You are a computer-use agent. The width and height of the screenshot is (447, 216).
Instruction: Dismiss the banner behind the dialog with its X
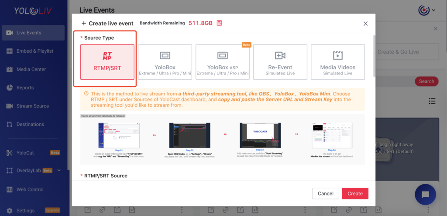coord(435,28)
